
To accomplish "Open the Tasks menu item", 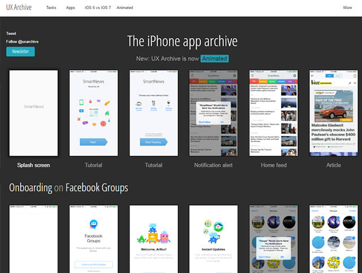I will tap(51, 7).
